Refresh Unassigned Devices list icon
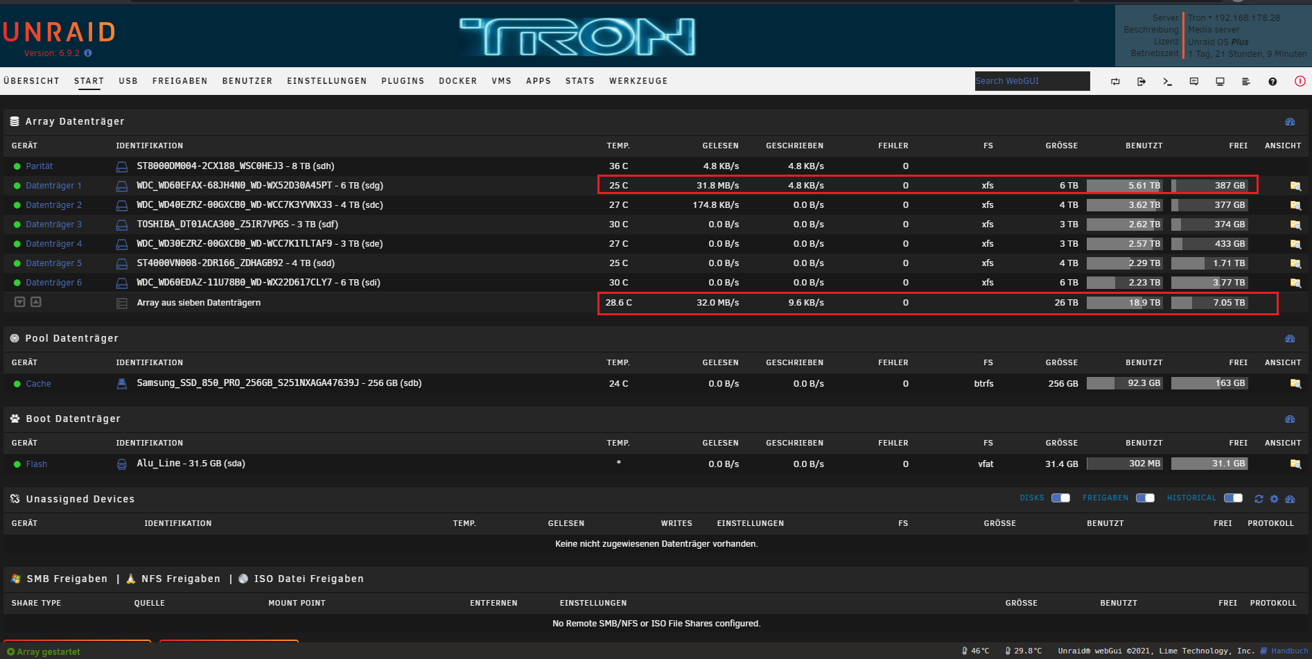The width and height of the screenshot is (1312, 659). point(1259,499)
